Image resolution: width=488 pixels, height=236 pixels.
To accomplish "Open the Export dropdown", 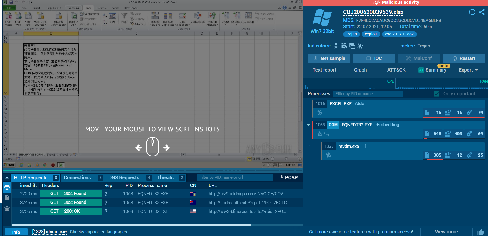I will tap(468, 70).
